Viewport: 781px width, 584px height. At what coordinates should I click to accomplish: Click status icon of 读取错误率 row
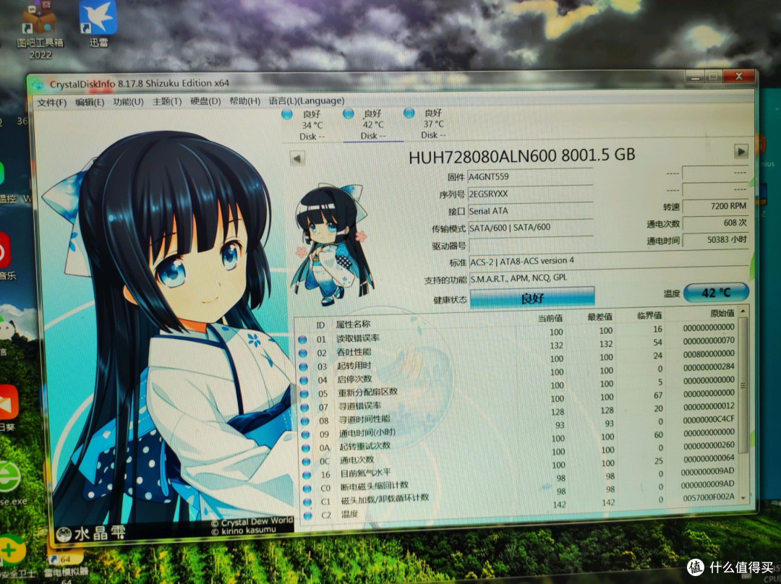coord(302,340)
